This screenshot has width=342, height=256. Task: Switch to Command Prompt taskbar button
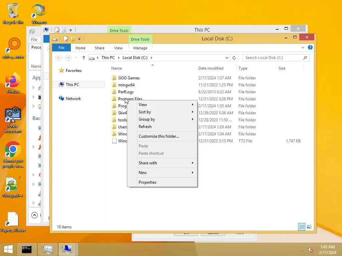click(x=27, y=249)
